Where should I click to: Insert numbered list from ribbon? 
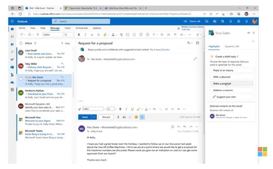(134, 35)
